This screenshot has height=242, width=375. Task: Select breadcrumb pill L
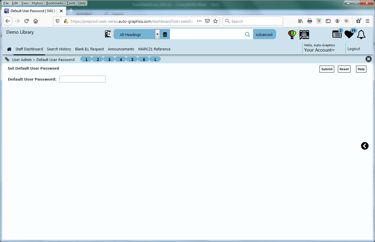pos(155,59)
